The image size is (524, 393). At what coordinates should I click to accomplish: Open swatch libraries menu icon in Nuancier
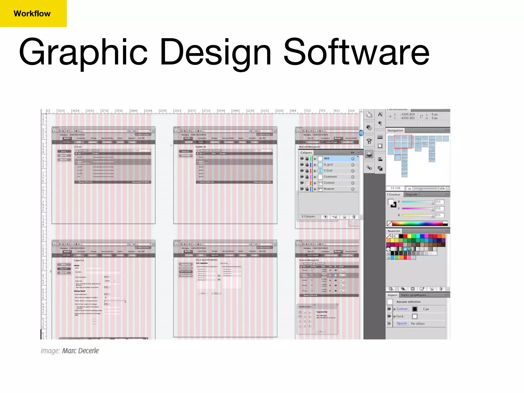coord(391,289)
